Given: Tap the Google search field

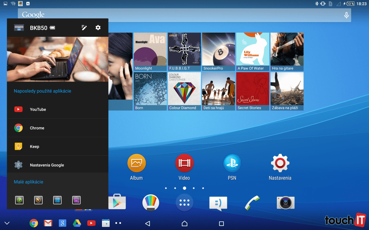Looking at the screenshot, I should (x=178, y=15).
